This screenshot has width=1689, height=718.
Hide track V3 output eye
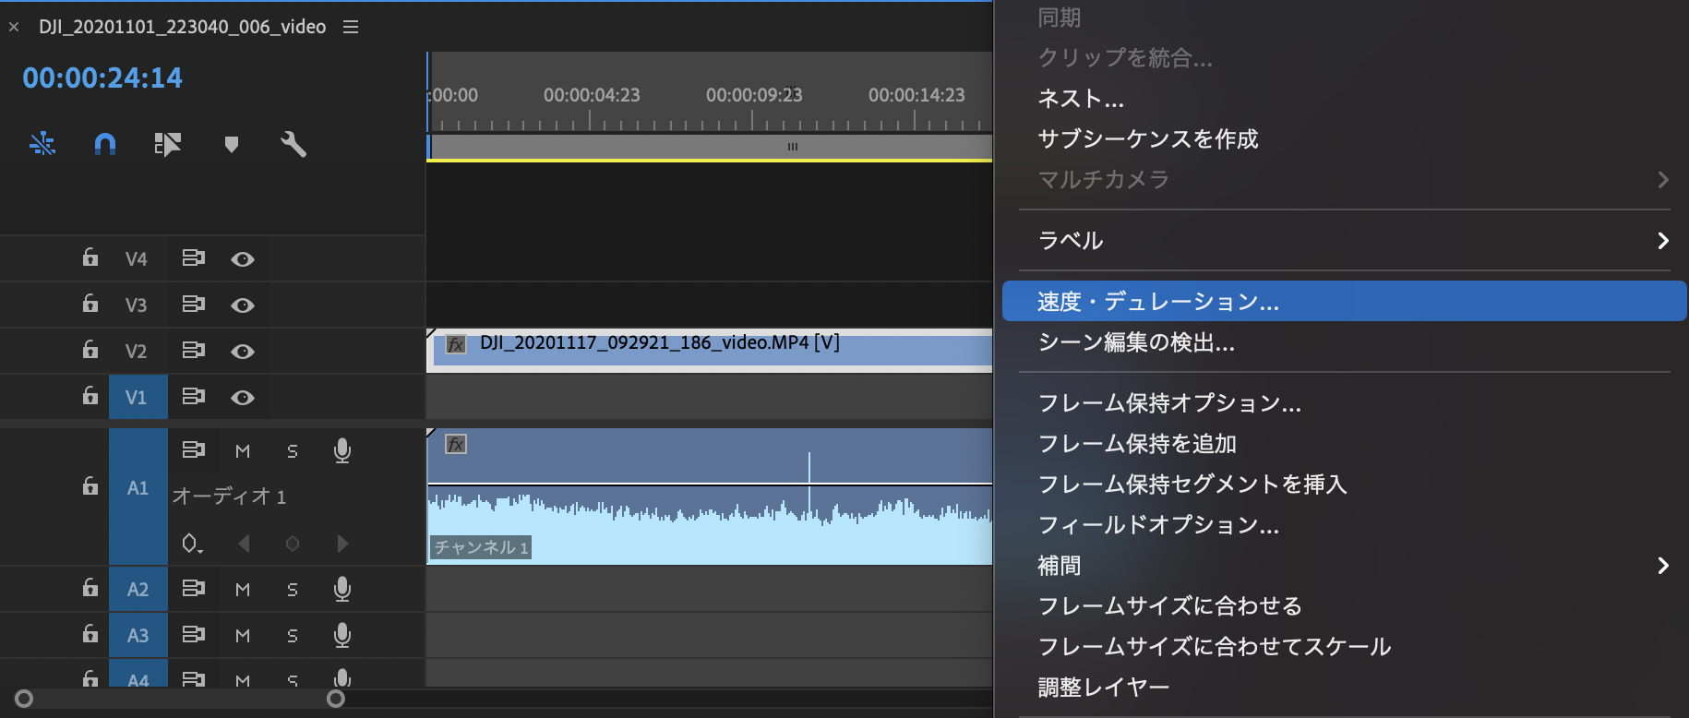243,305
